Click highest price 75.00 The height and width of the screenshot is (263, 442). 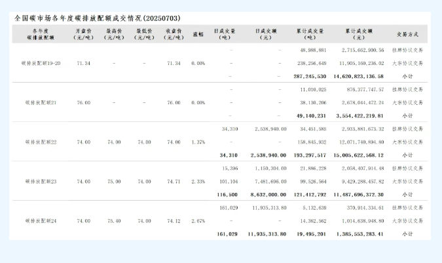(114, 182)
